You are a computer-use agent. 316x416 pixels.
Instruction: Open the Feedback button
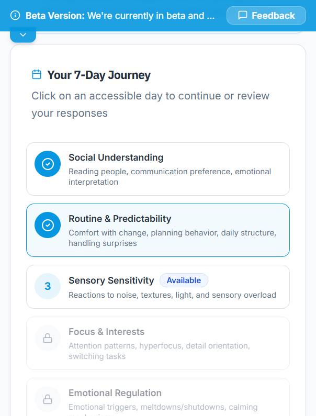pyautogui.click(x=266, y=16)
